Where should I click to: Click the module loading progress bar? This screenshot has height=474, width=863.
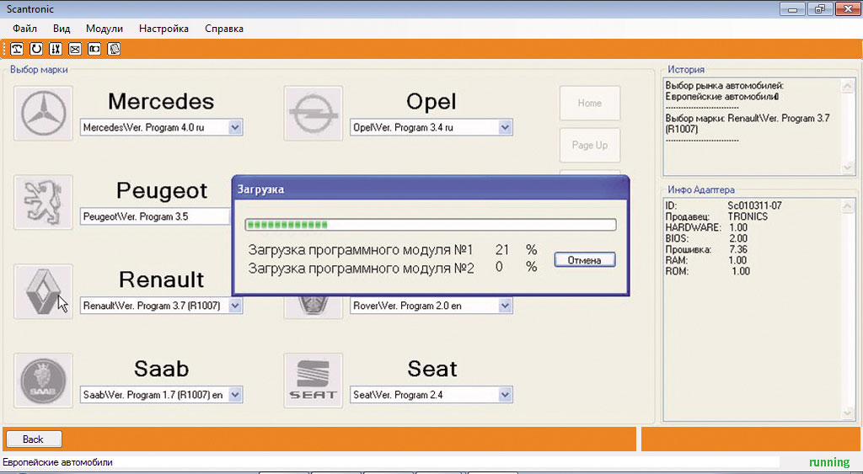pos(430,225)
